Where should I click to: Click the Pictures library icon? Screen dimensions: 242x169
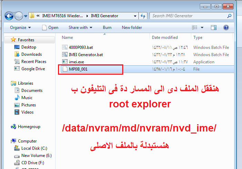(17, 105)
